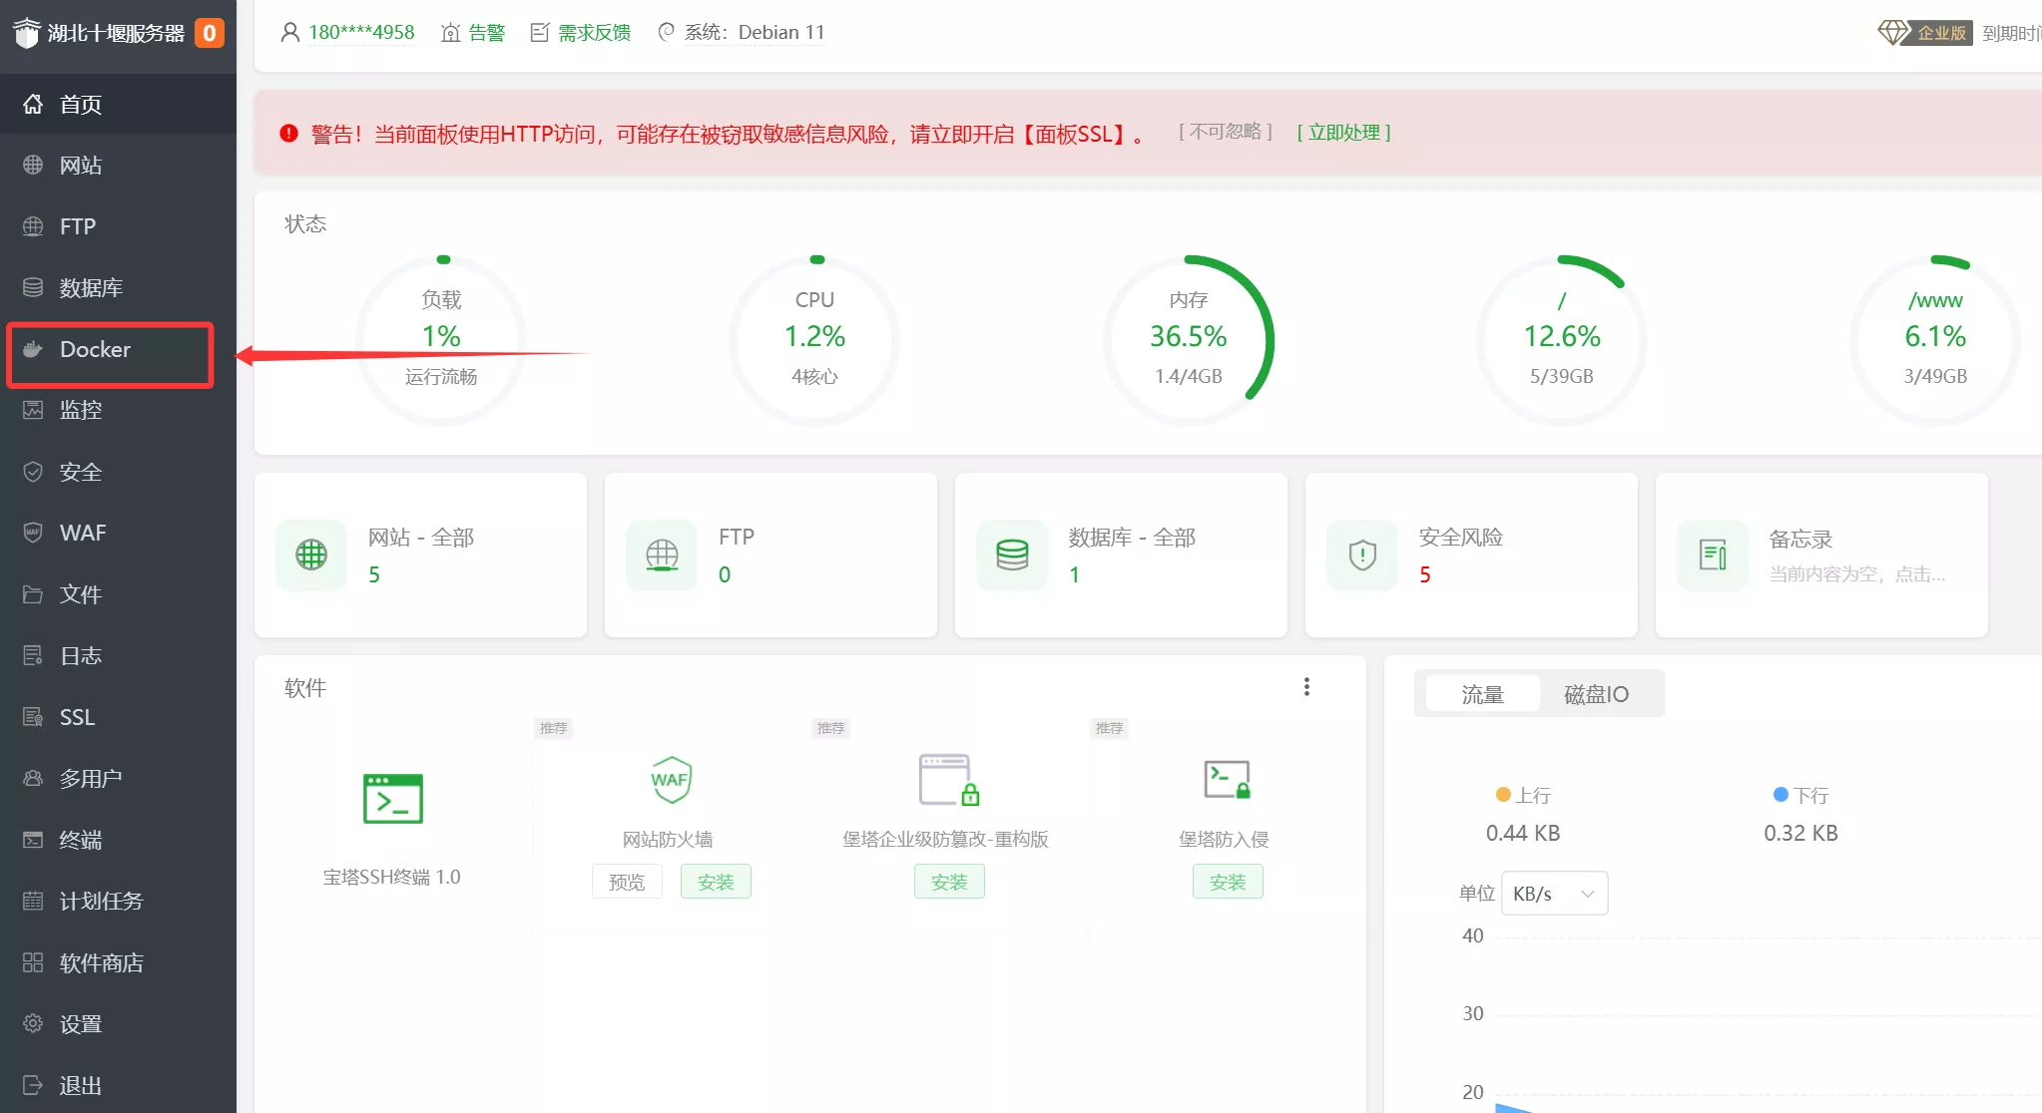This screenshot has height=1113, width=2042.
Task: Click 预览 button under 网站防火墙
Action: 627,883
